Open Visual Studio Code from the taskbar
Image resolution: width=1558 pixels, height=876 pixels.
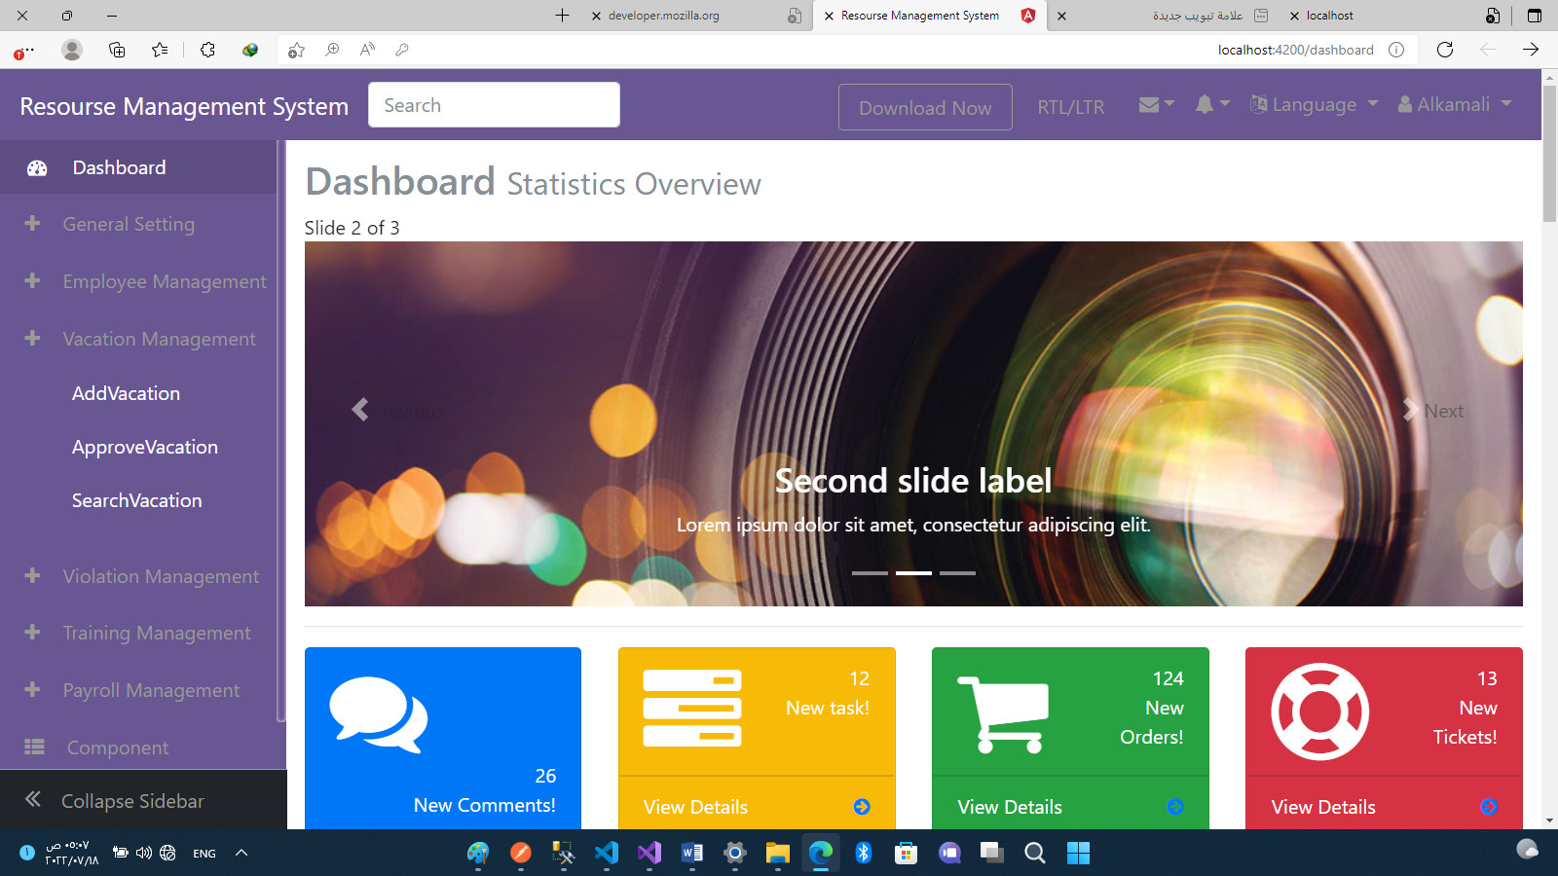pyautogui.click(x=607, y=854)
